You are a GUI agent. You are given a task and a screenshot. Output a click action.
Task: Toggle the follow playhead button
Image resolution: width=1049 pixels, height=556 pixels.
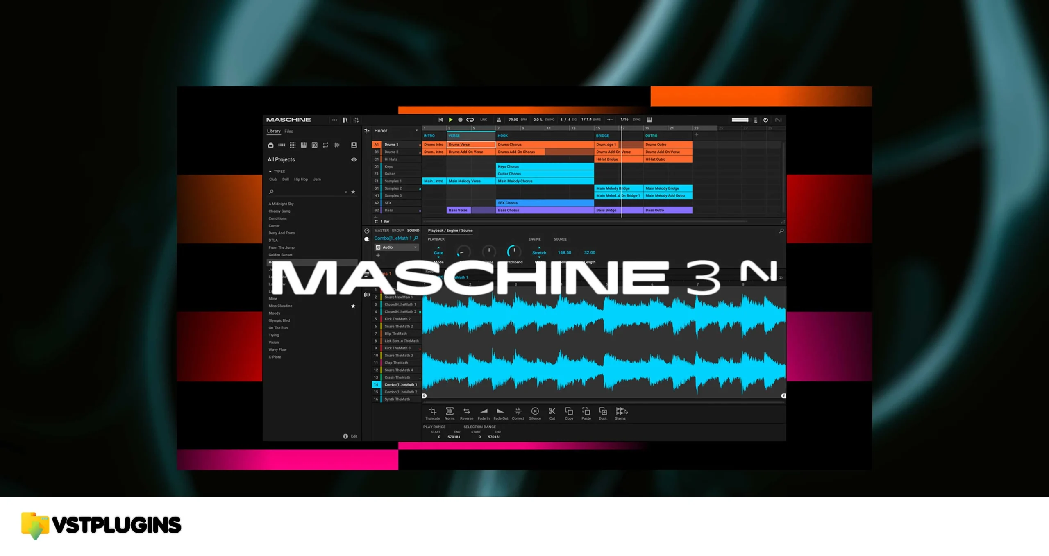point(610,120)
